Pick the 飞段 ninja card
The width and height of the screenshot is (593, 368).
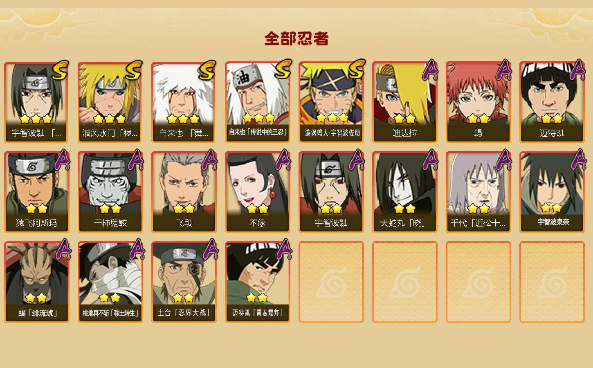pos(184,192)
